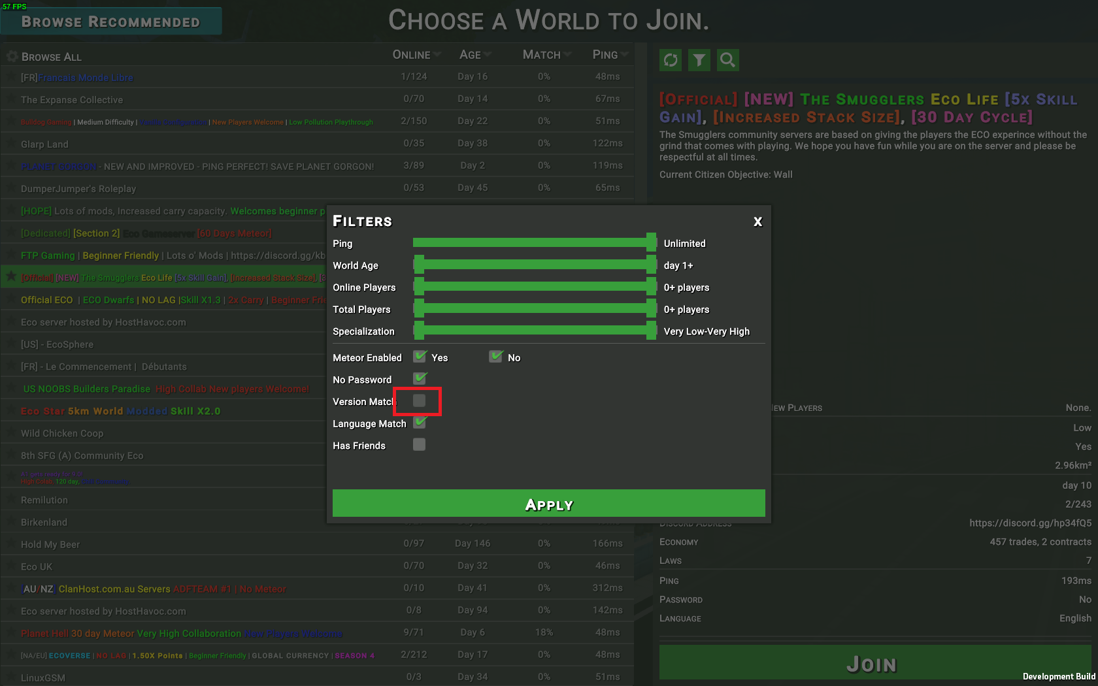Select the Dedicated Section 2 server
Screen dimensions: 1098x686
[164, 233]
